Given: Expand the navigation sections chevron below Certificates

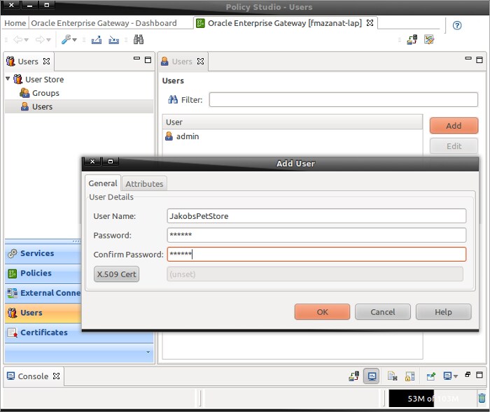Looking at the screenshot, I should [148, 352].
